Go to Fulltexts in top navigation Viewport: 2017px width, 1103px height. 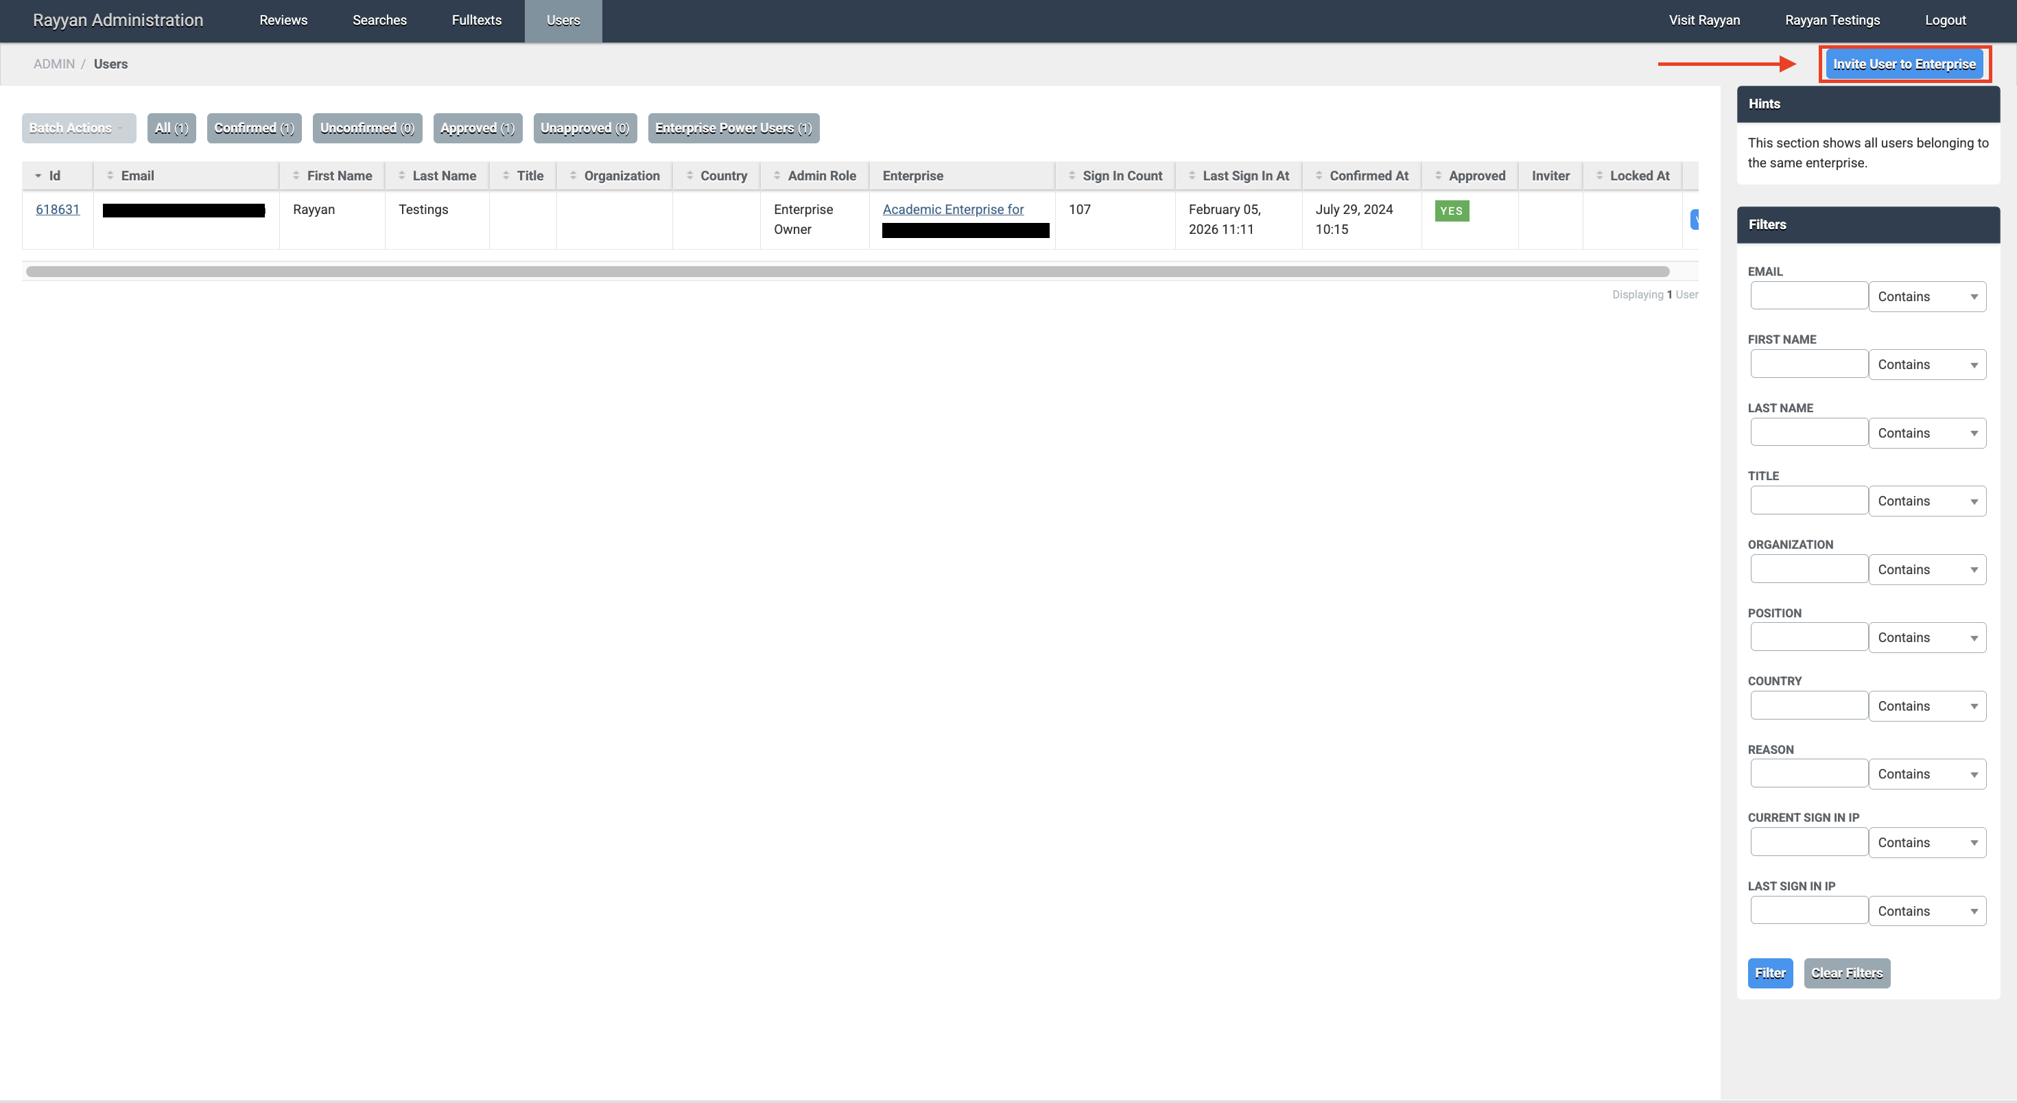point(476,21)
